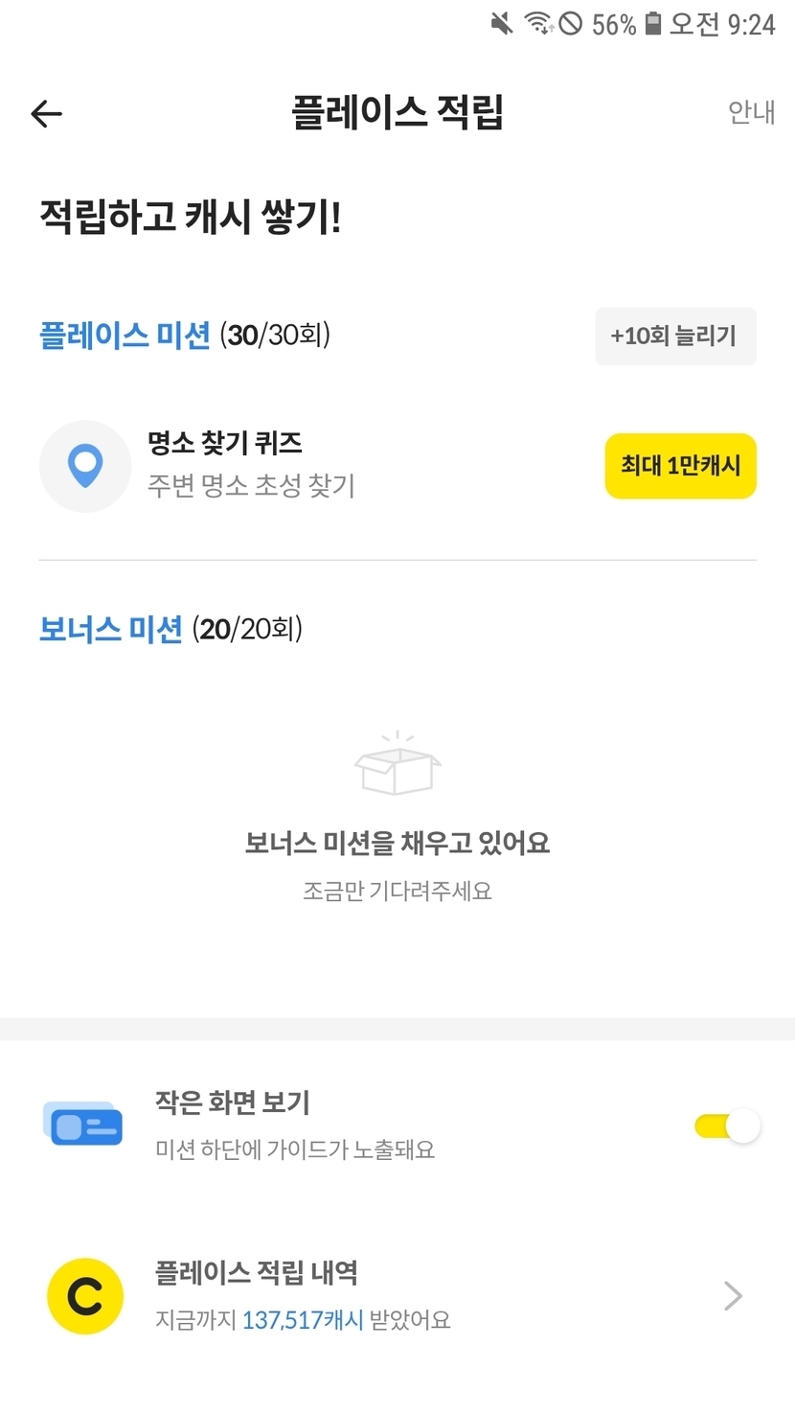Tap the muted sound status icon
The width and height of the screenshot is (795, 1415).
pyautogui.click(x=502, y=23)
